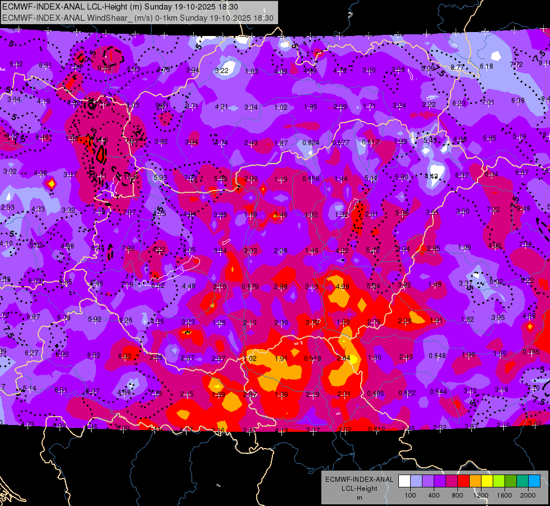The width and height of the screenshot is (550, 506).
Task: Click the red legend swatch
Action: [x=463, y=481]
